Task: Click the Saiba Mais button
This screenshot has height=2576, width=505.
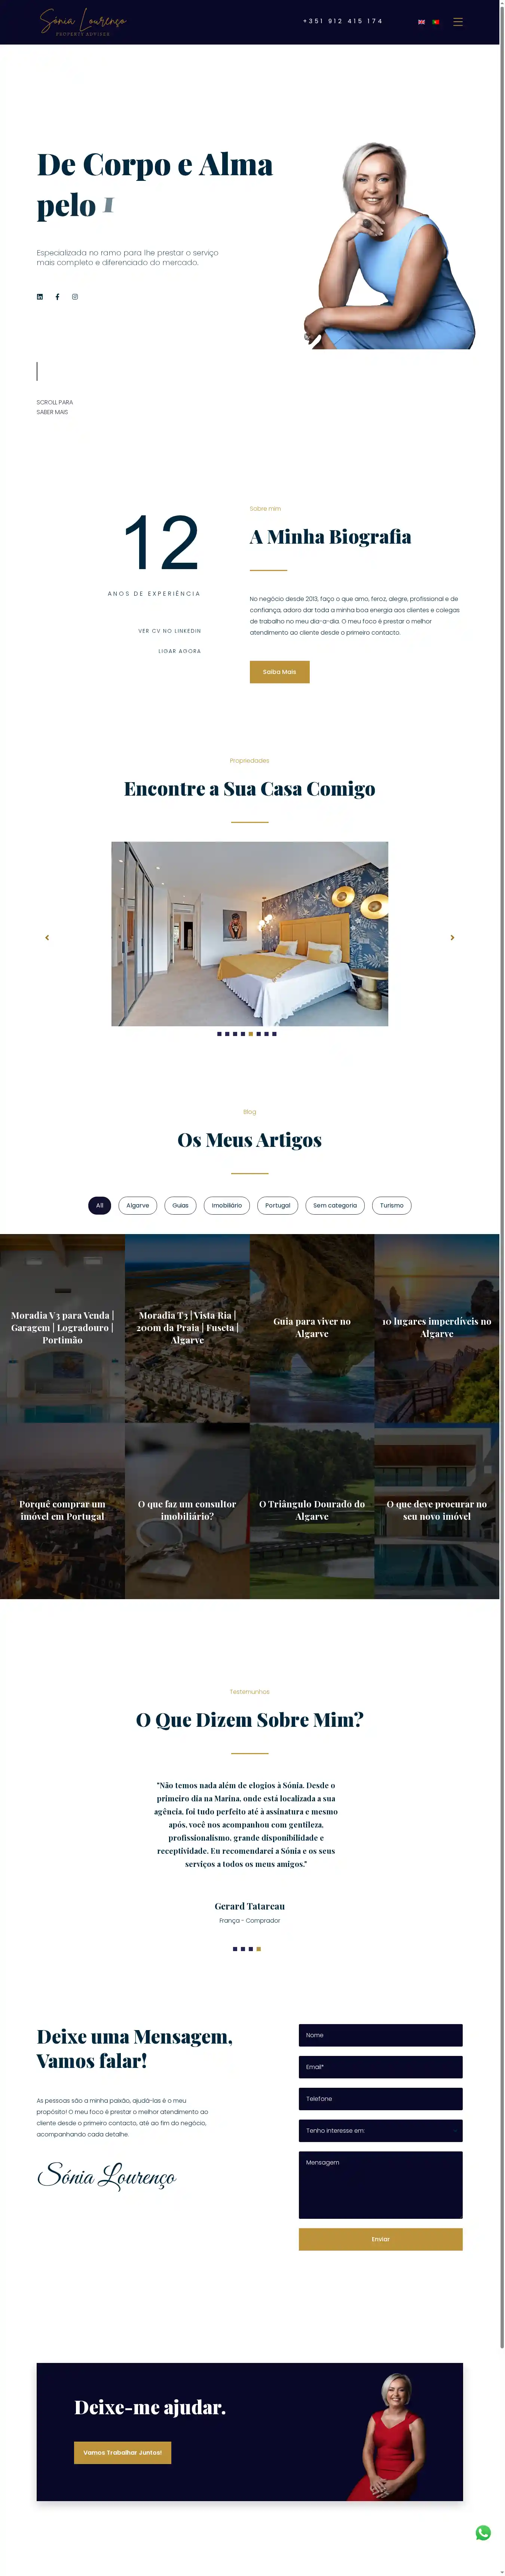Action: (x=279, y=672)
